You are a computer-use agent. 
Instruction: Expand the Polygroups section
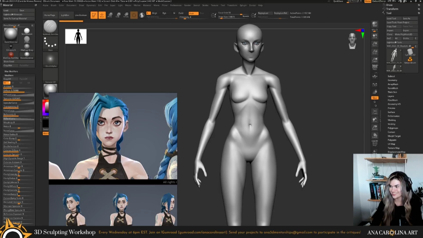(x=393, y=128)
